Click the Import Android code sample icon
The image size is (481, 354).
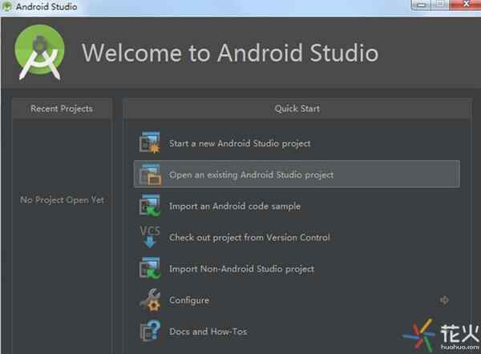[150, 205]
